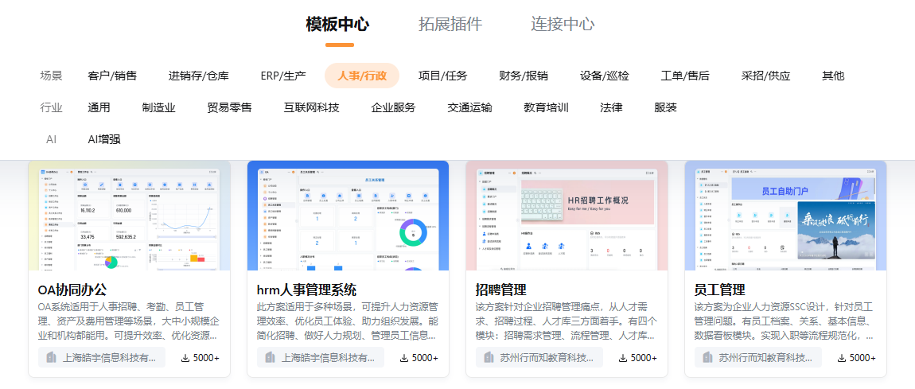Click the download icon on hrm人事管理系统 card
The image size is (915, 389).
click(x=404, y=358)
